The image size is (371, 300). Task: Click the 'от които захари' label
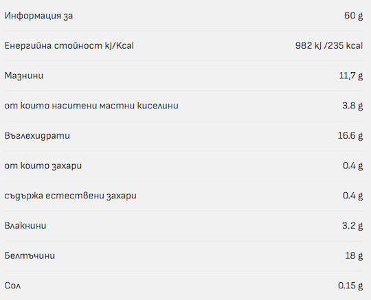pyautogui.click(x=43, y=165)
